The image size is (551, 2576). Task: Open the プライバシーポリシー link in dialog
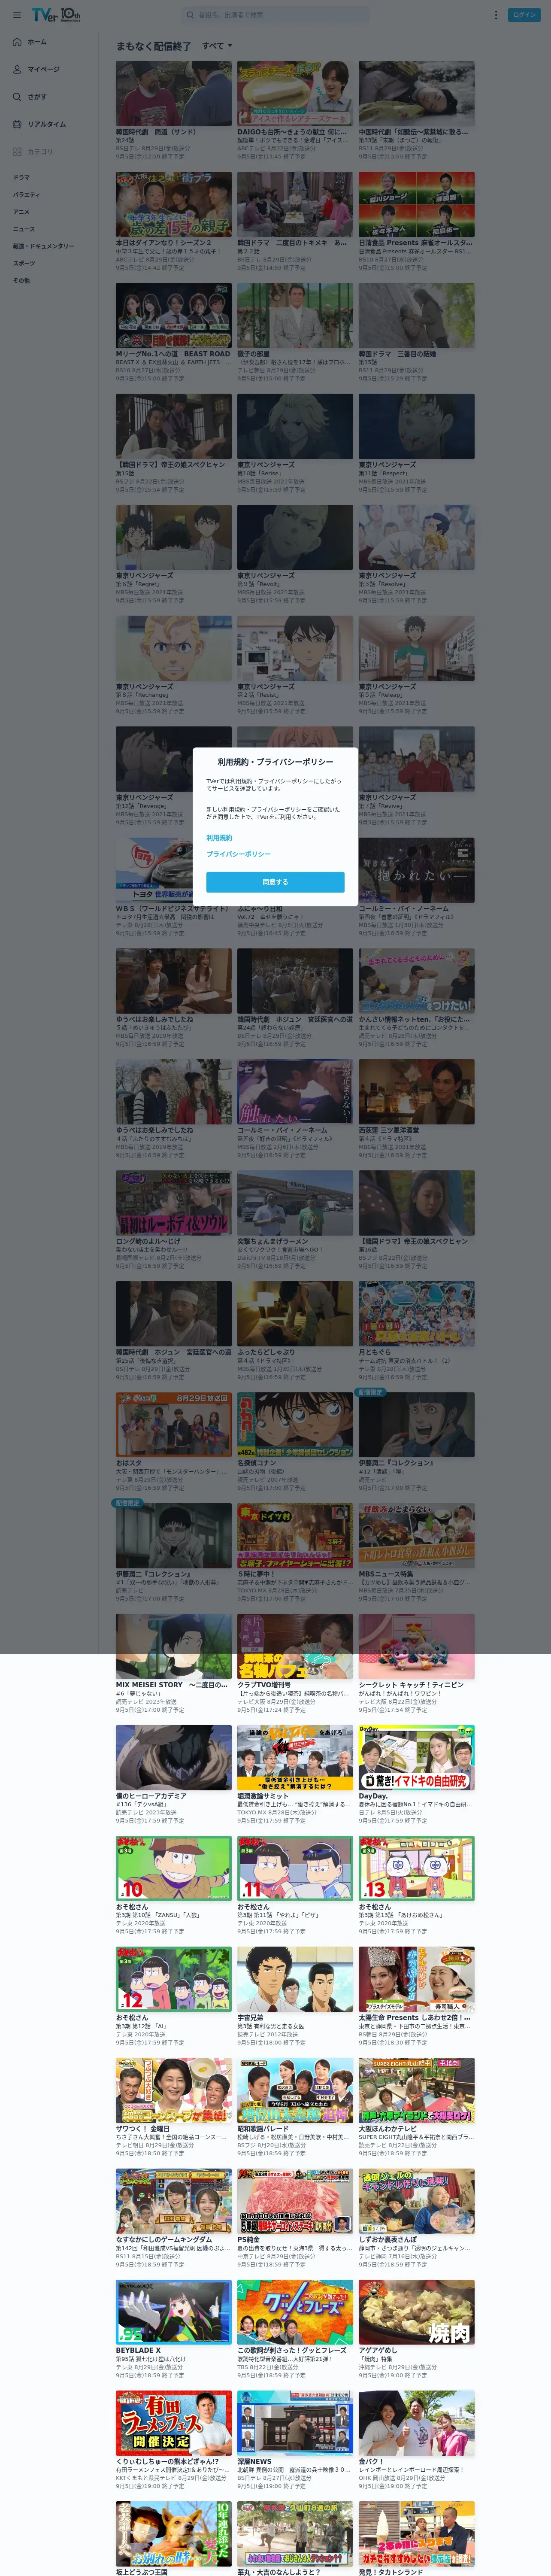tap(238, 854)
